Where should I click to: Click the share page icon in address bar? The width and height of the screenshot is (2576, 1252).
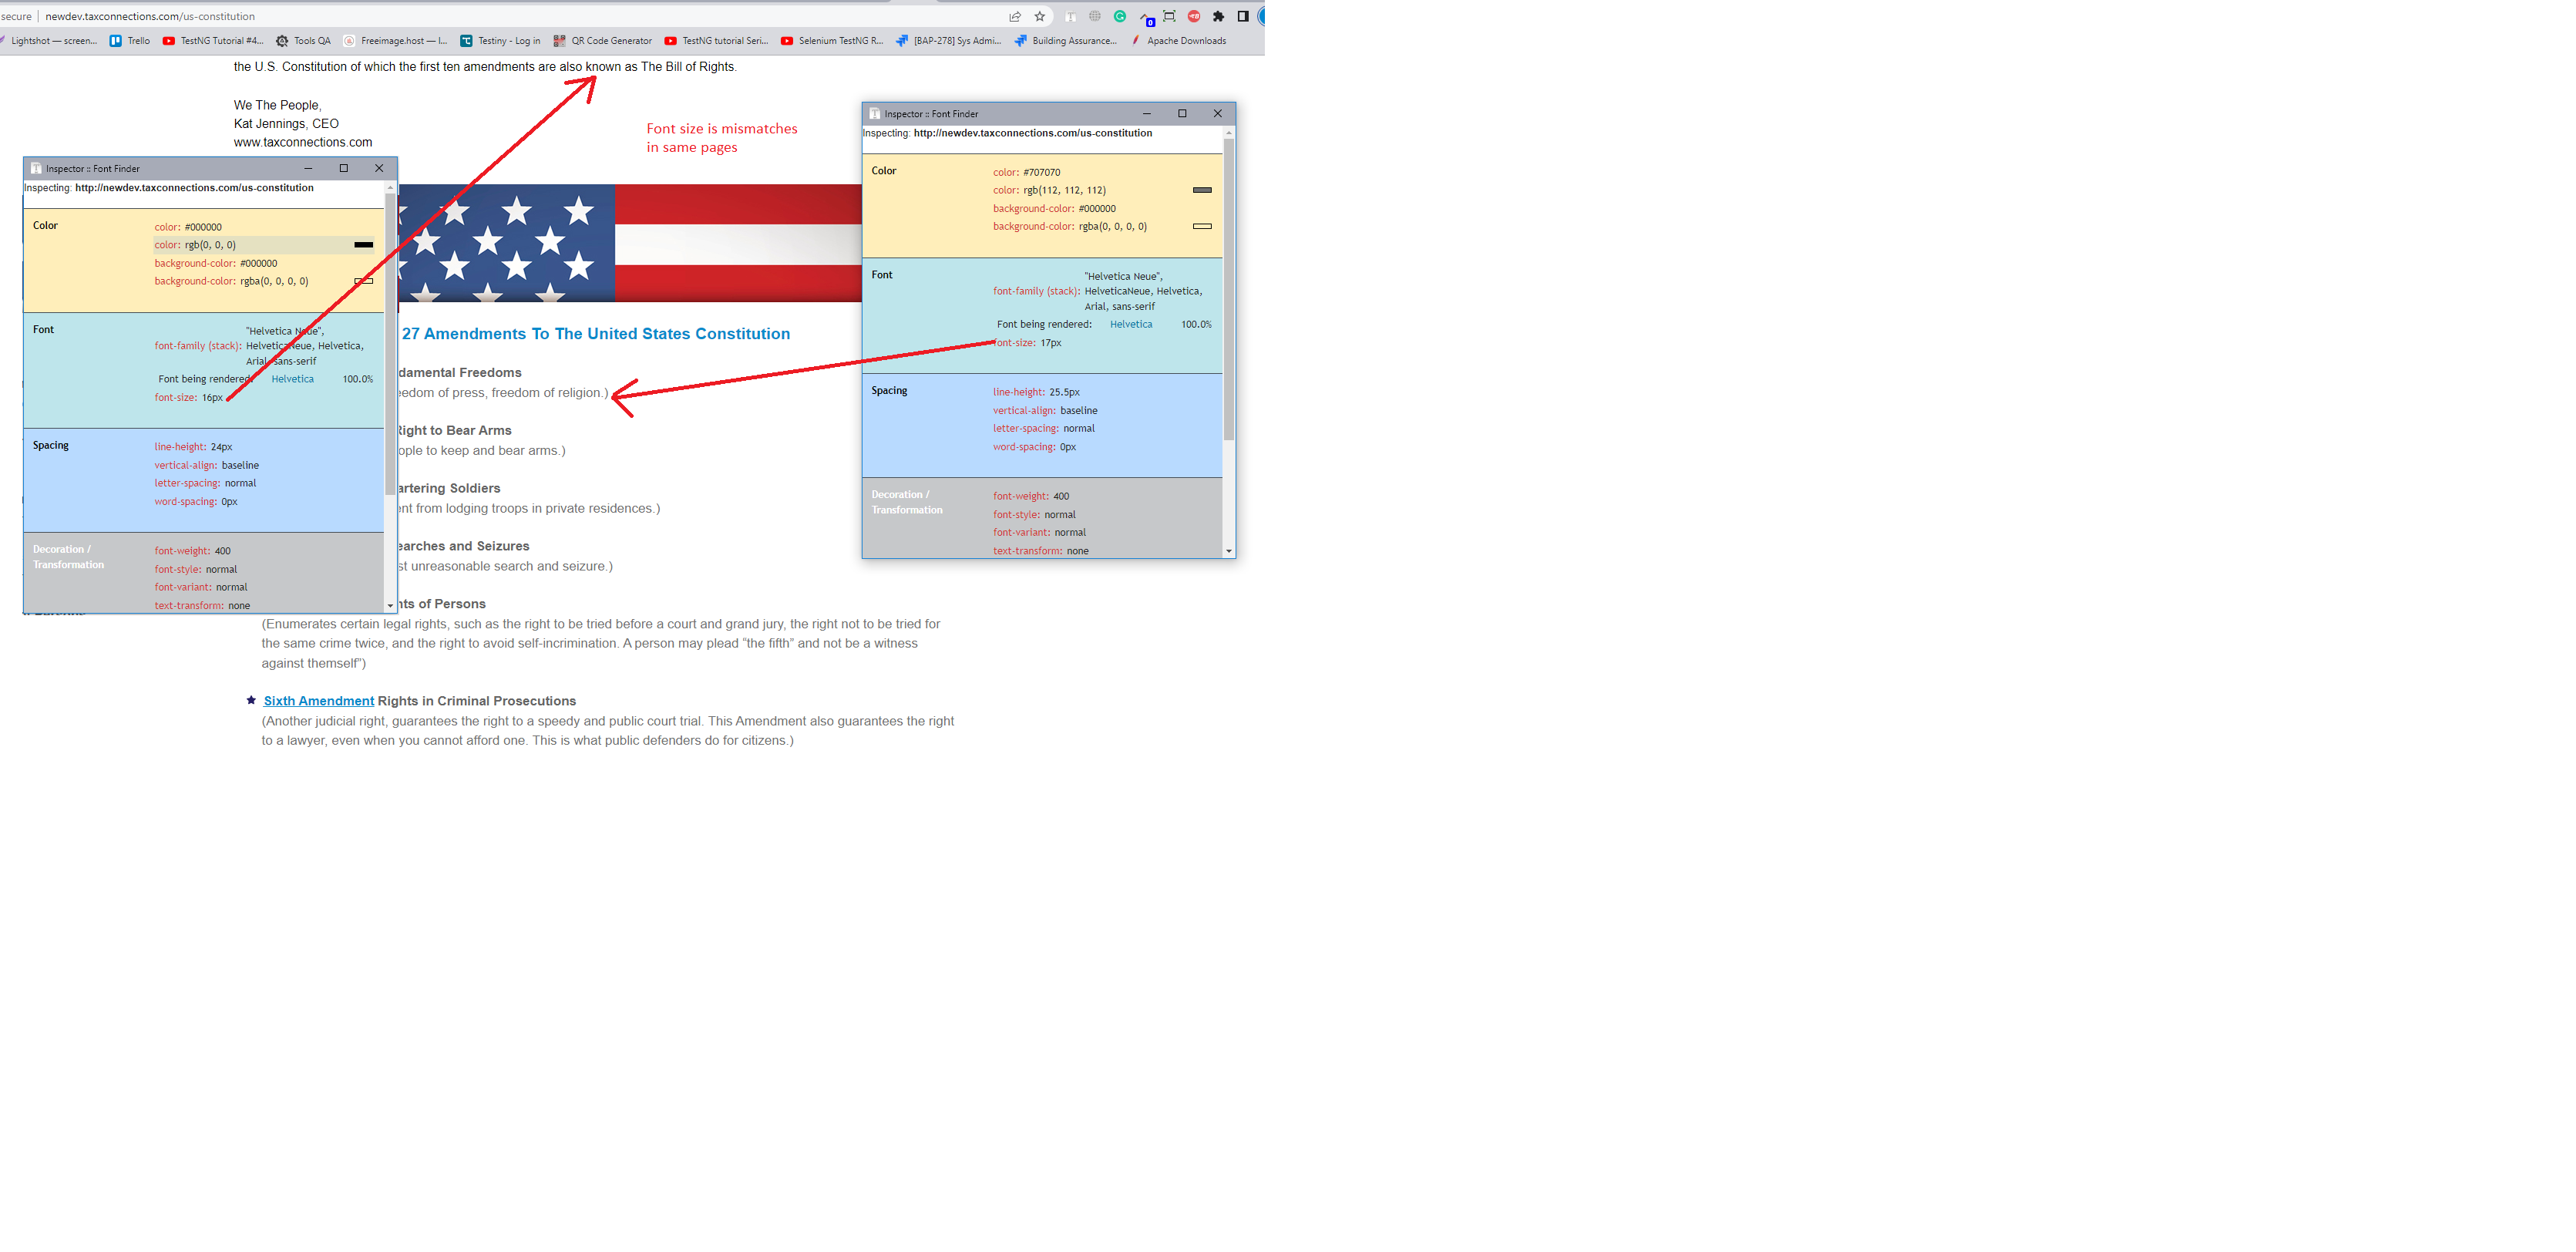pyautogui.click(x=1015, y=16)
